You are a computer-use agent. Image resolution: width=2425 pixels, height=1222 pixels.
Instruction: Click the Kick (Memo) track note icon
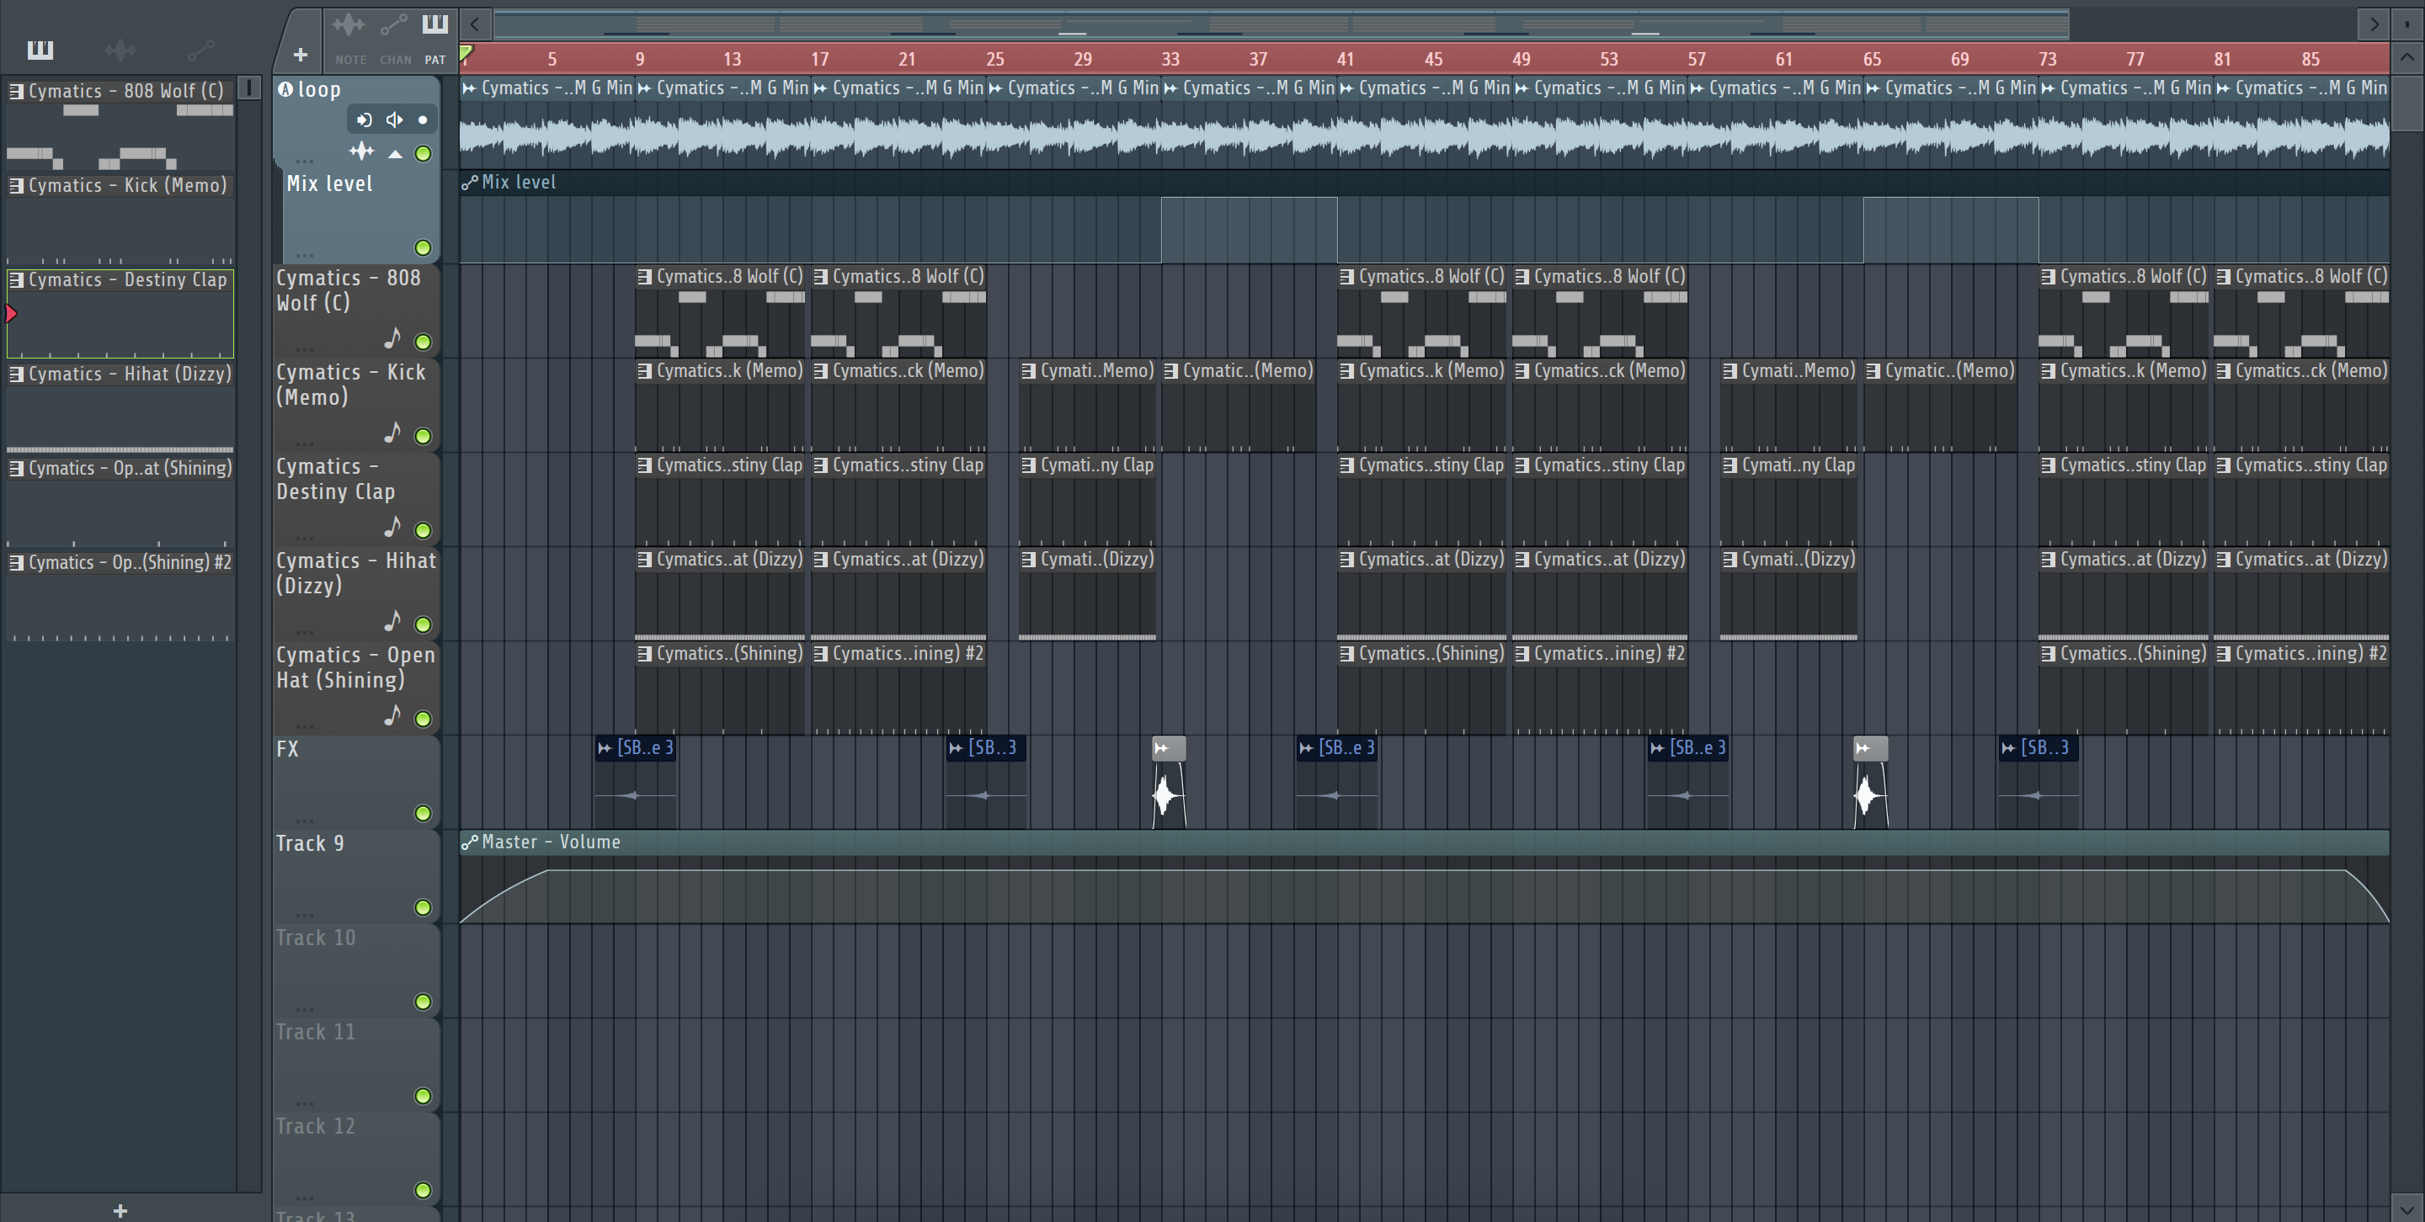392,432
